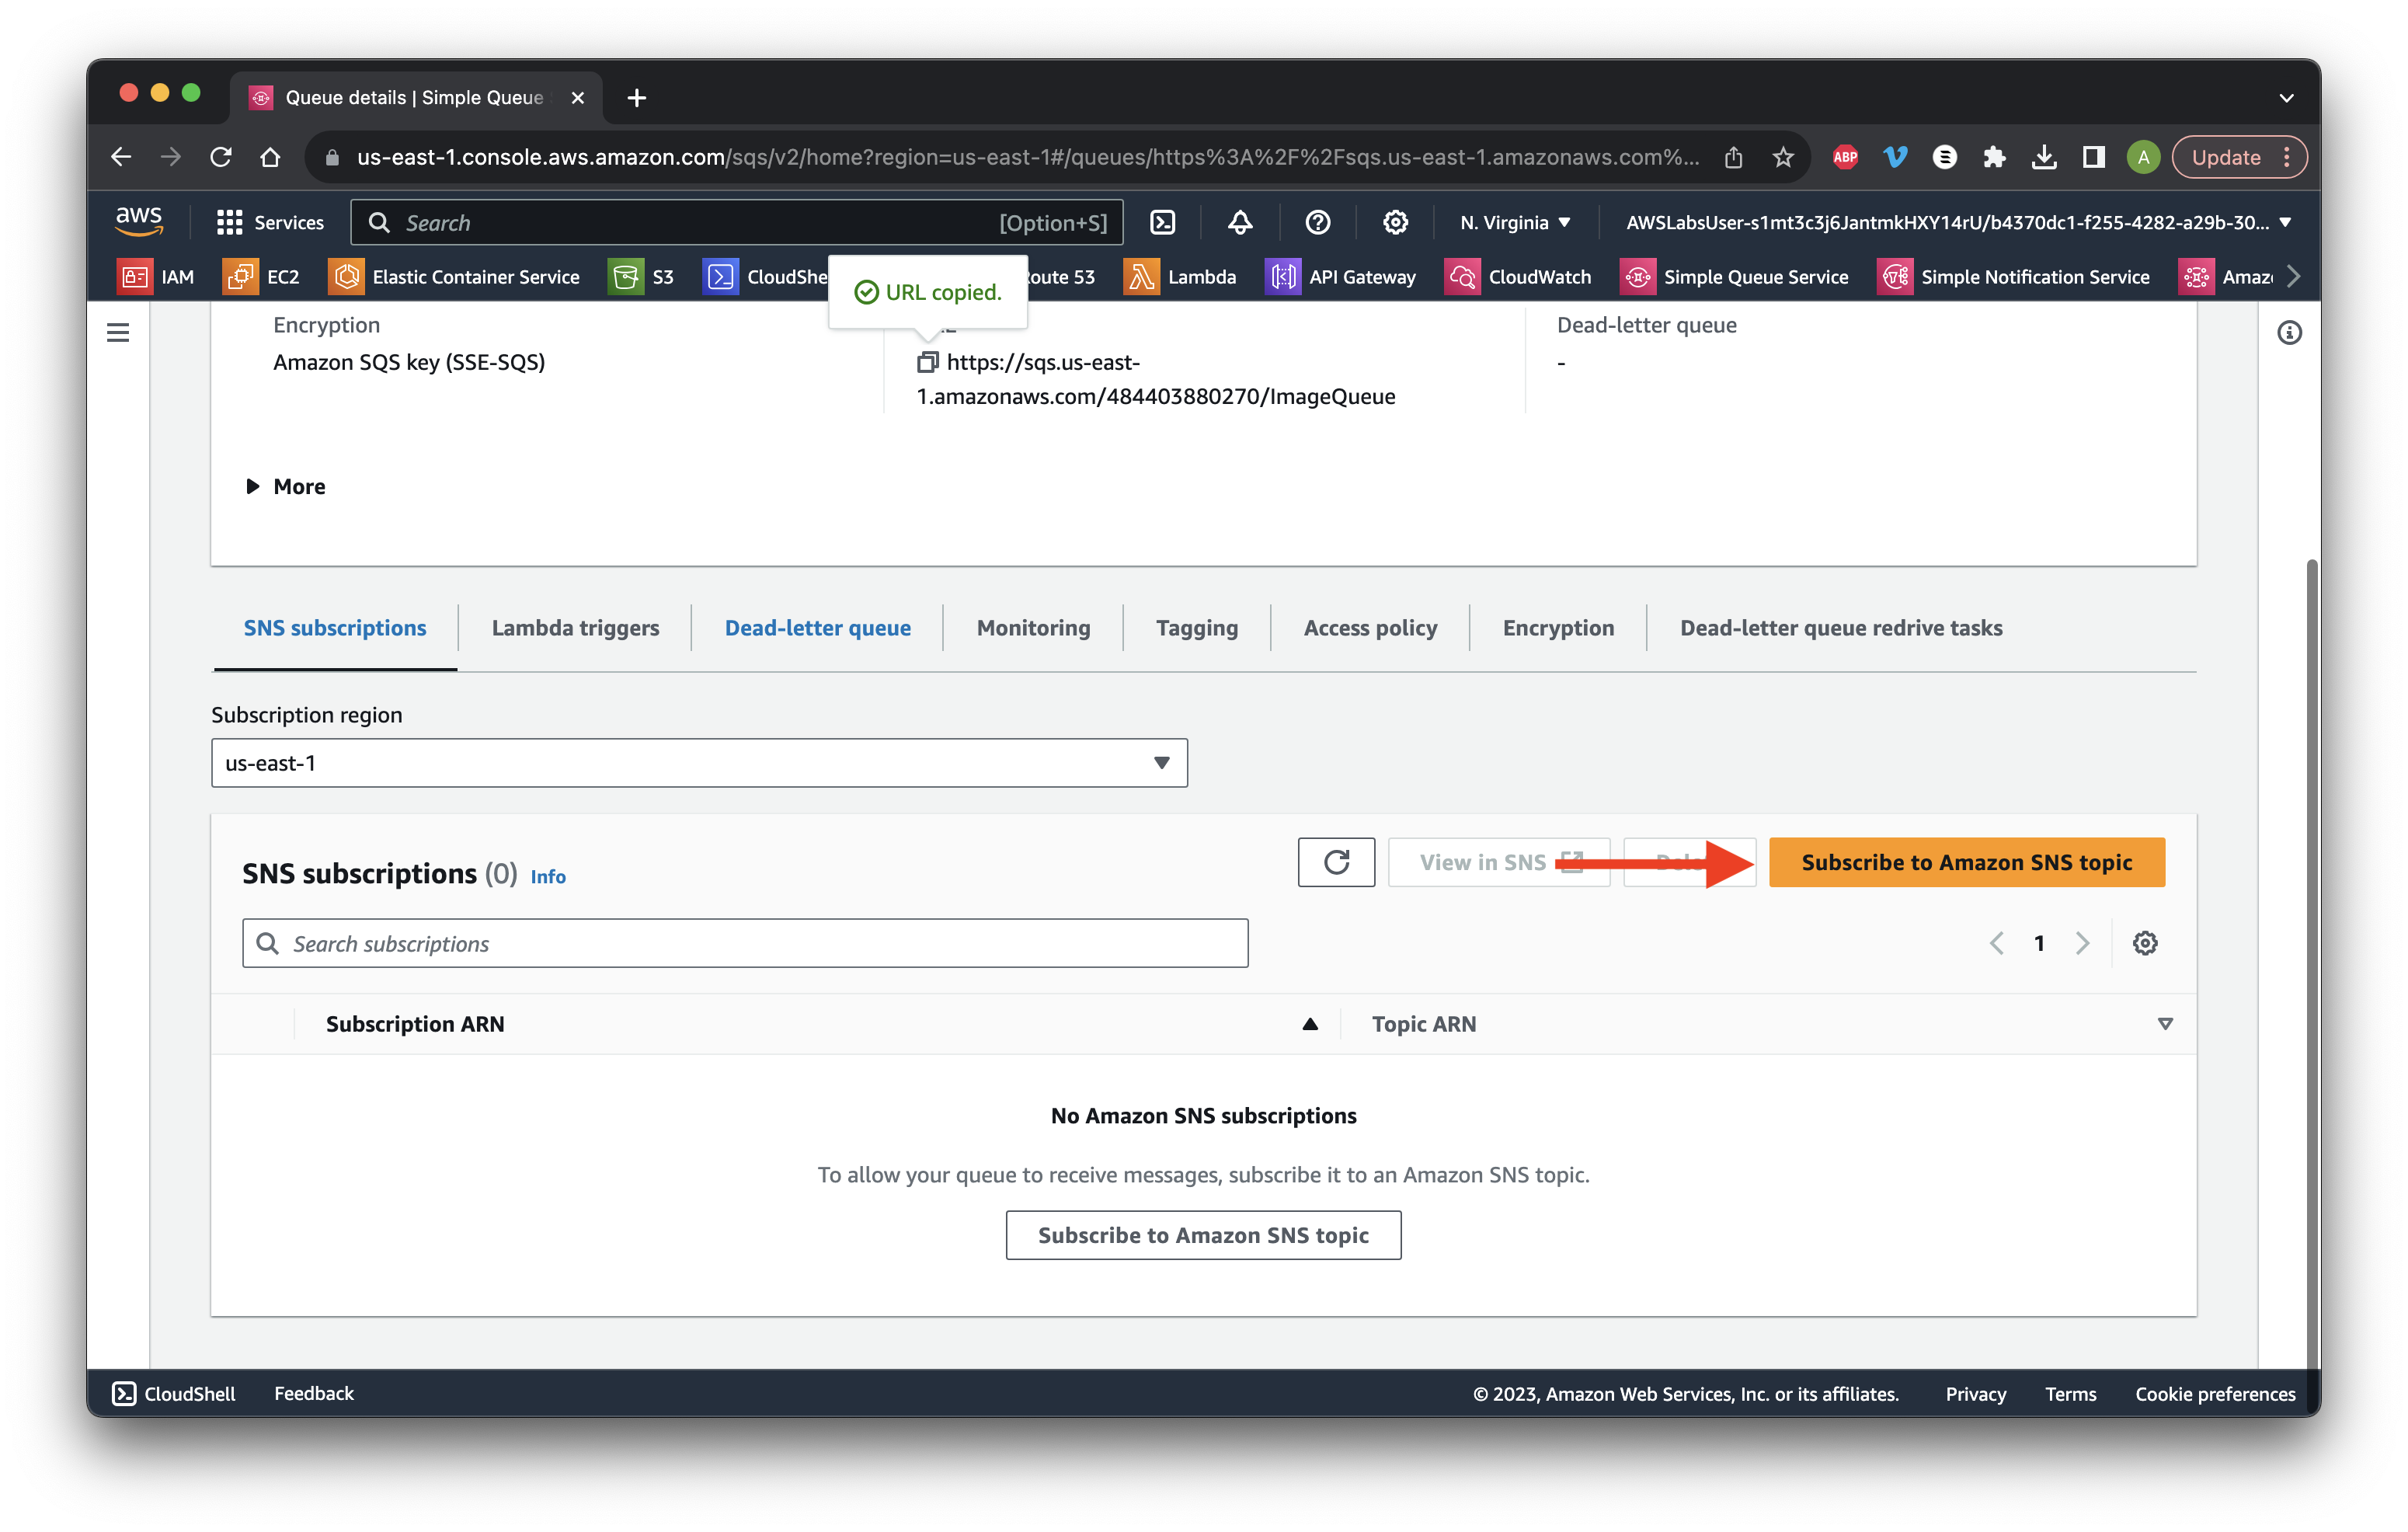The width and height of the screenshot is (2408, 1532).
Task: Open AWS console settings gear
Action: [1395, 222]
